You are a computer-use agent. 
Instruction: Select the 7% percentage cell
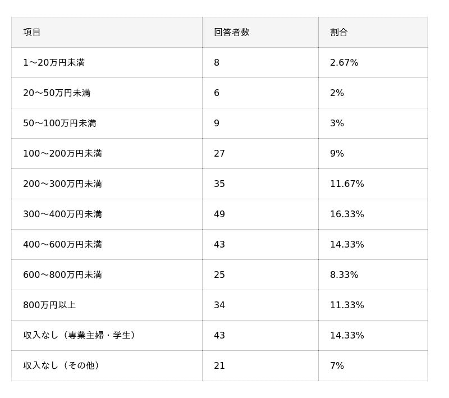tap(337, 365)
